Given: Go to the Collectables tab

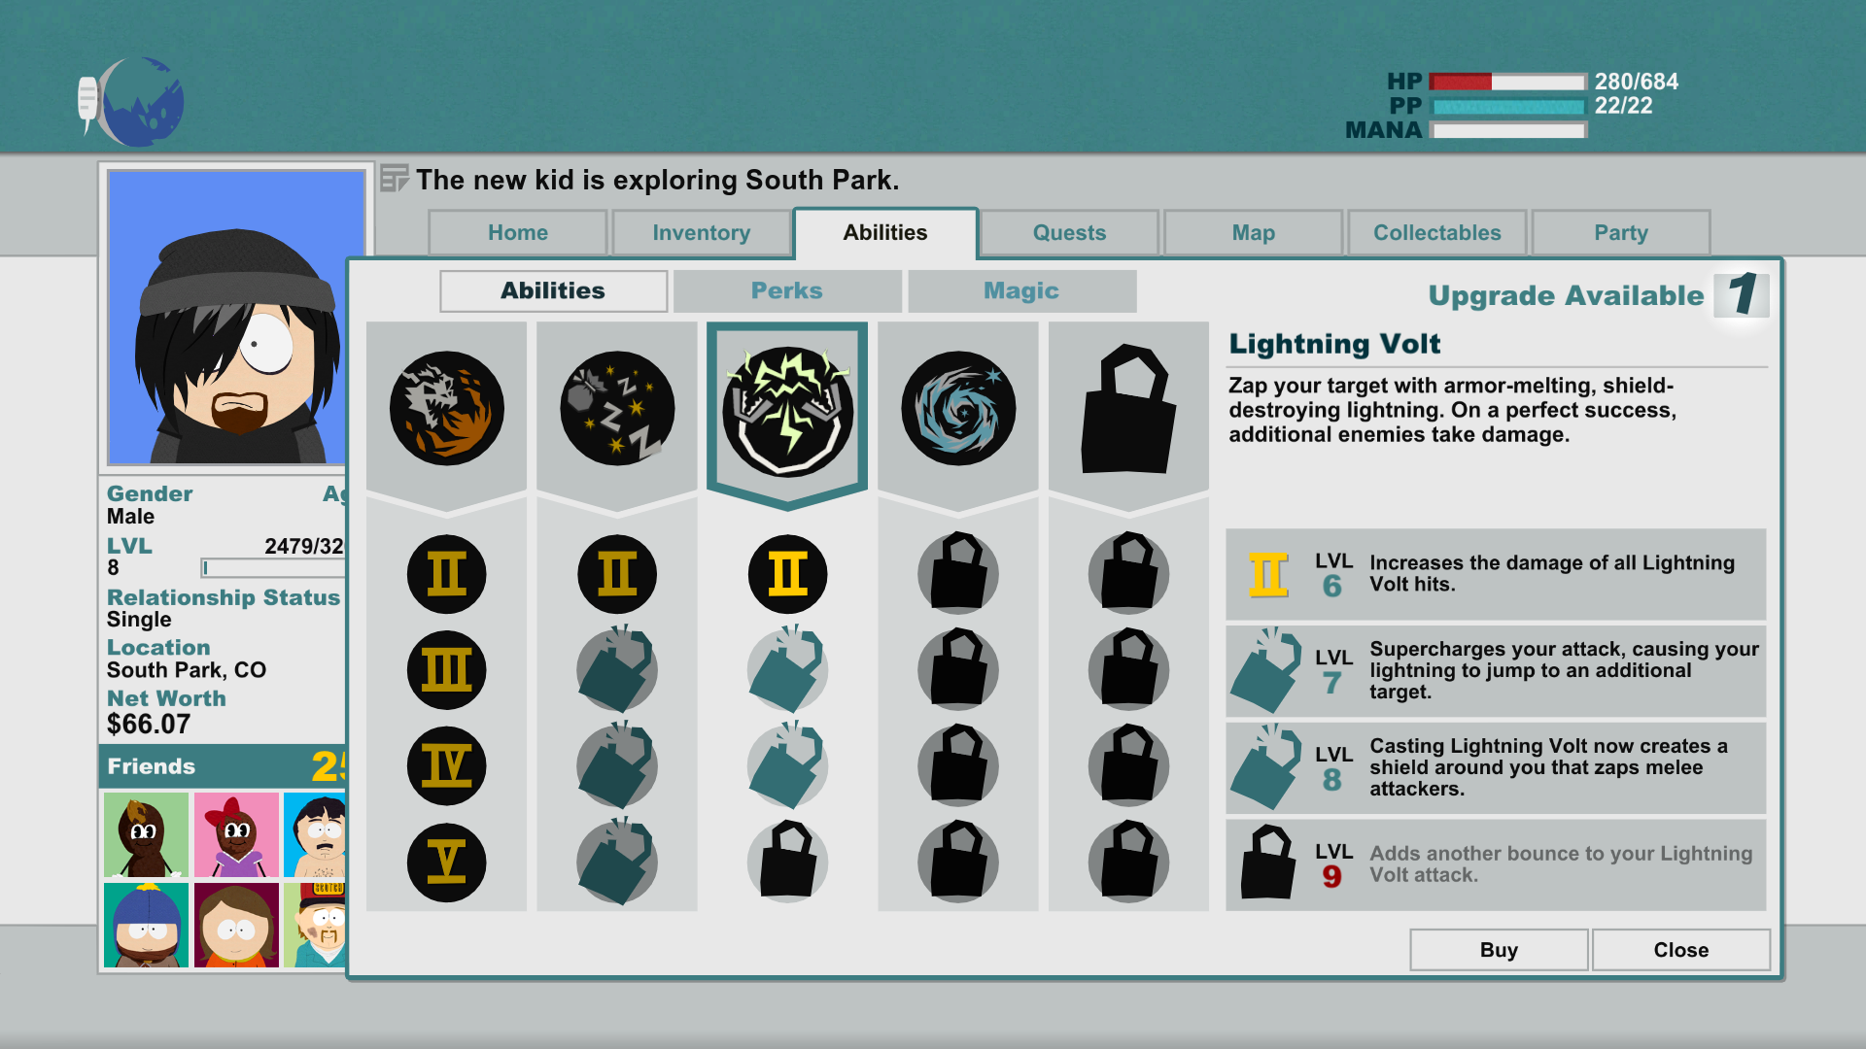Looking at the screenshot, I should coord(1437,233).
